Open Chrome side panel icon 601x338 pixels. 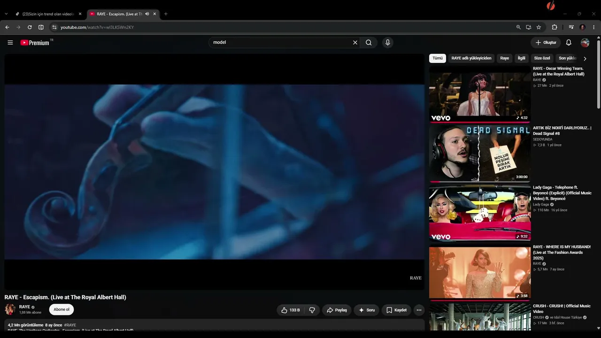click(x=41, y=27)
